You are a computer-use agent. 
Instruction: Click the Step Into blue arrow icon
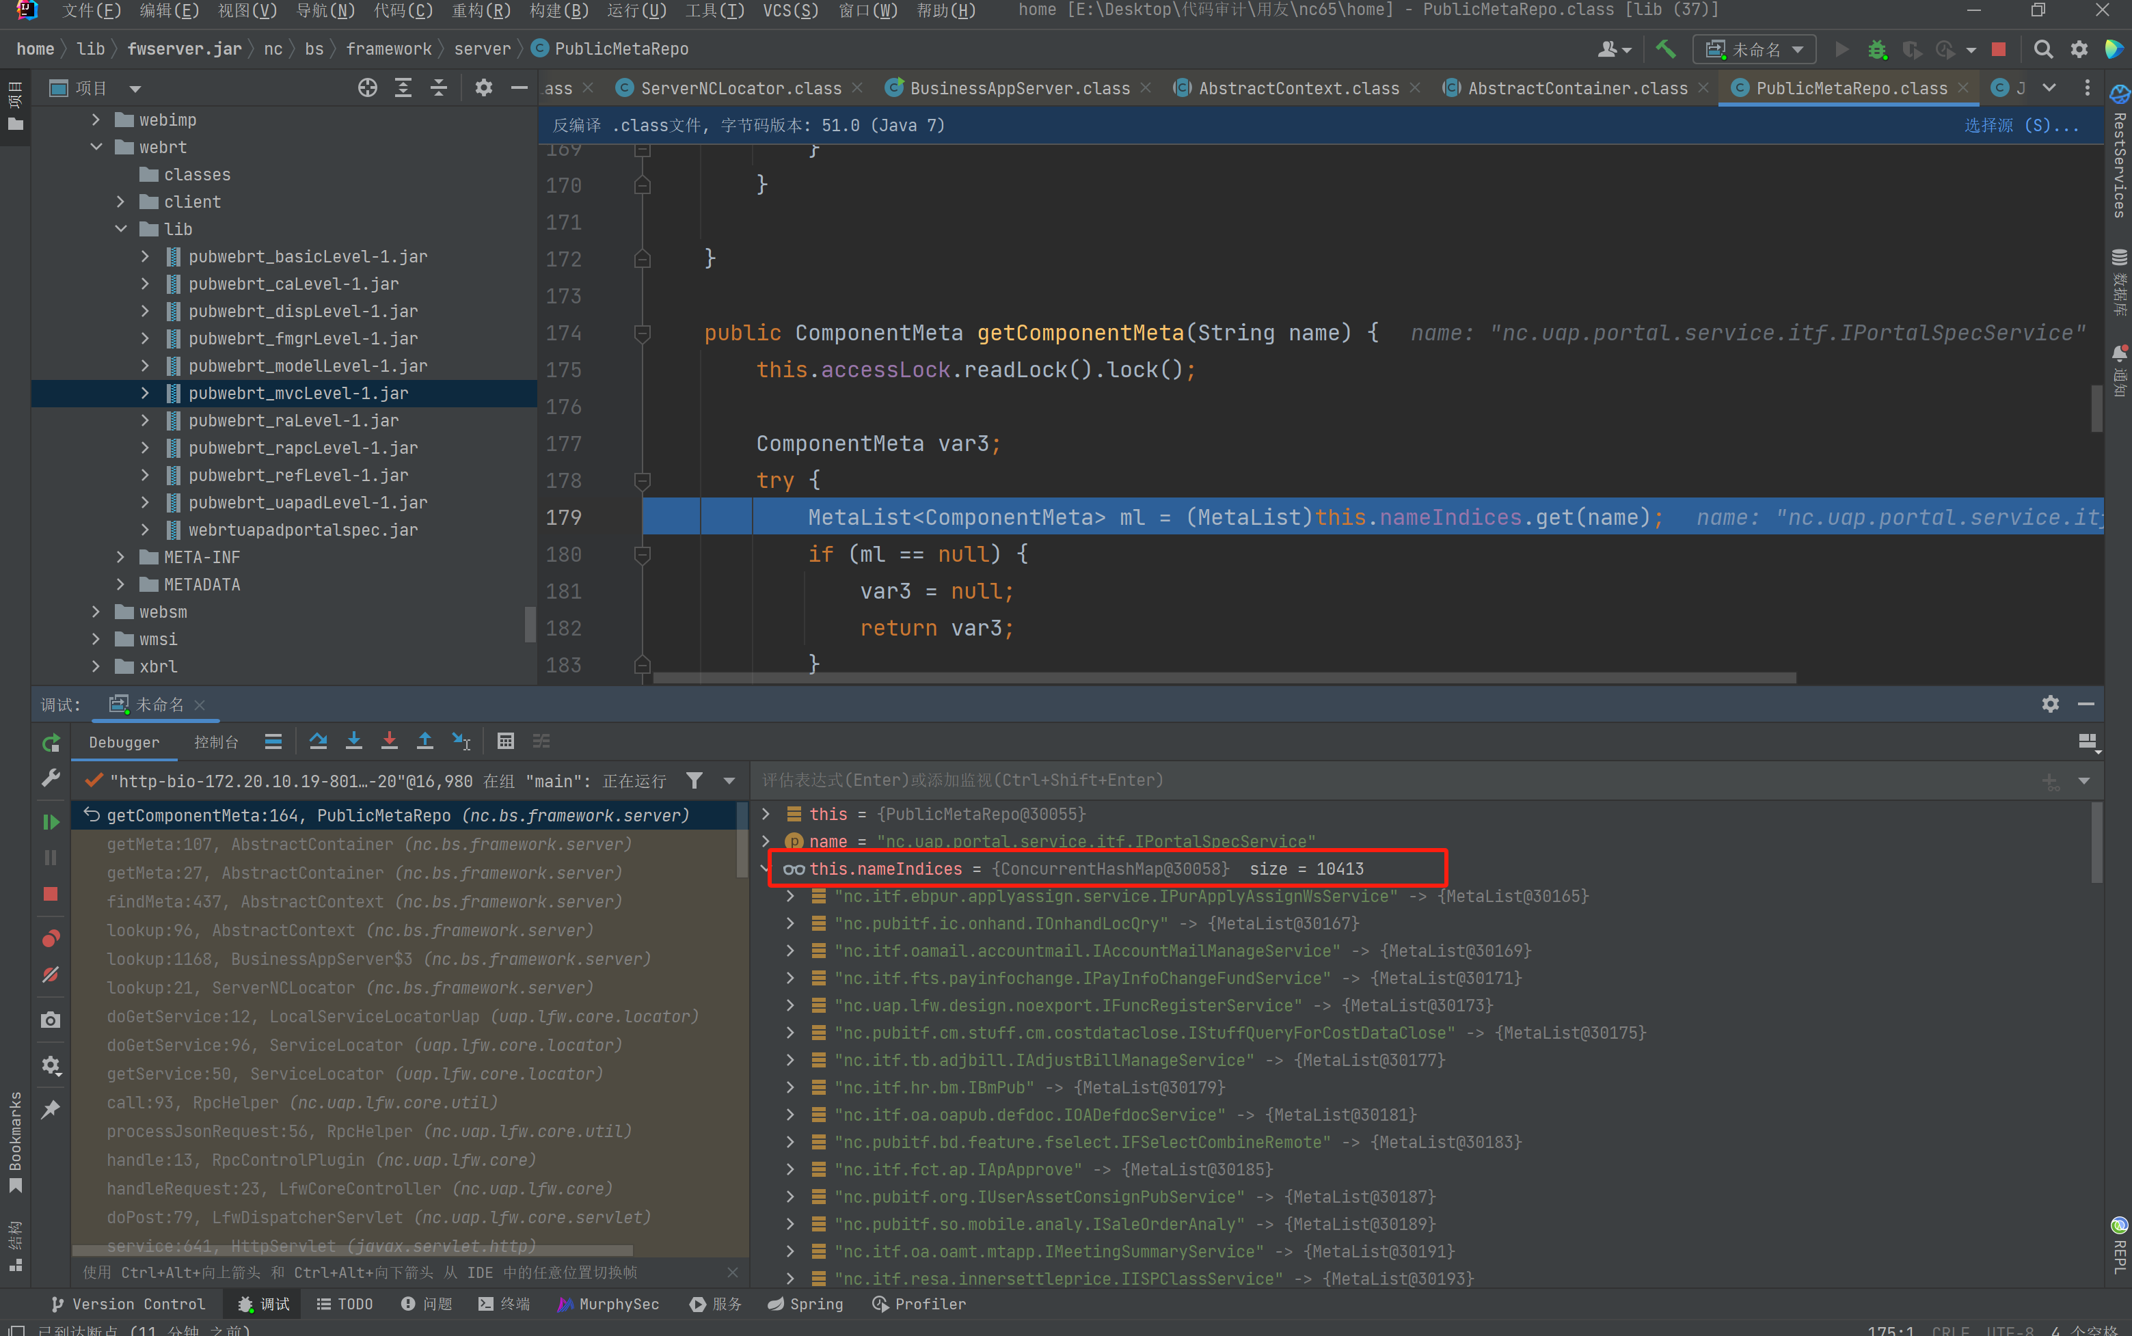tap(353, 741)
